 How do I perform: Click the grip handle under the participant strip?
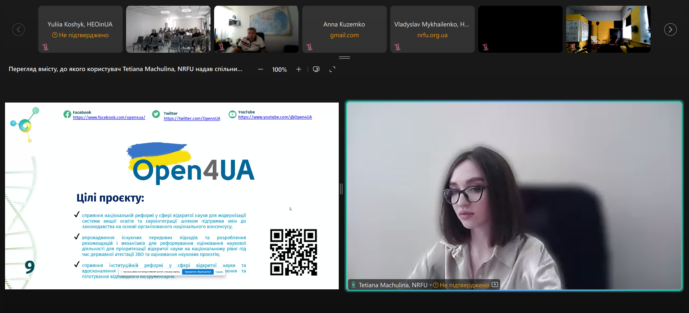coord(344,57)
